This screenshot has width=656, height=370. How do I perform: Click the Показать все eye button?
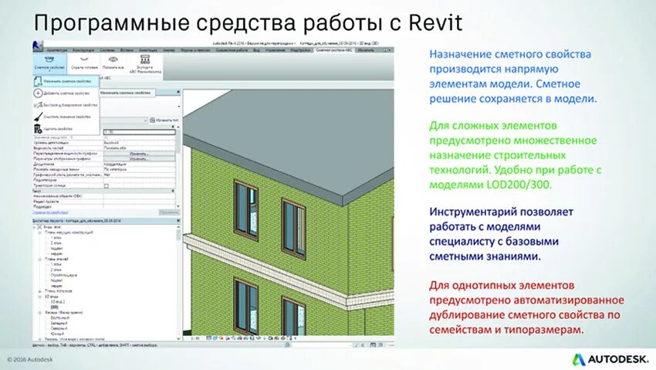click(x=113, y=63)
